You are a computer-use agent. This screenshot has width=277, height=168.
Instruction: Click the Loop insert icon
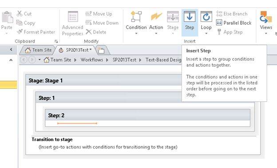pos(206,16)
